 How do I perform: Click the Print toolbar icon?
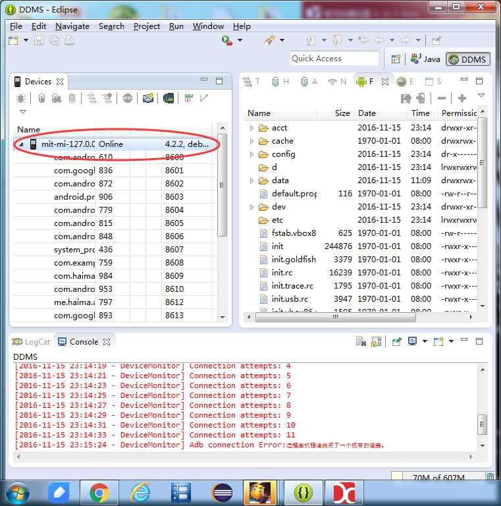pyautogui.click(x=69, y=41)
